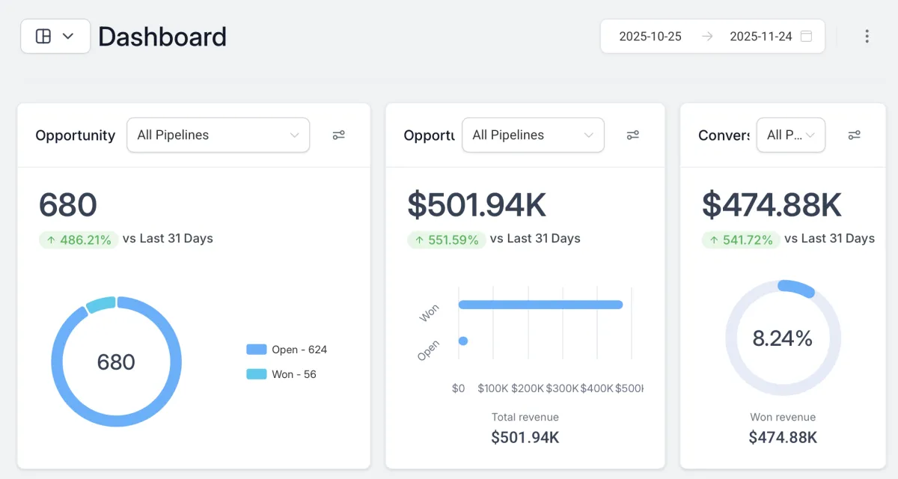
Task: Click the end date 2025-11-24
Action: (x=761, y=36)
